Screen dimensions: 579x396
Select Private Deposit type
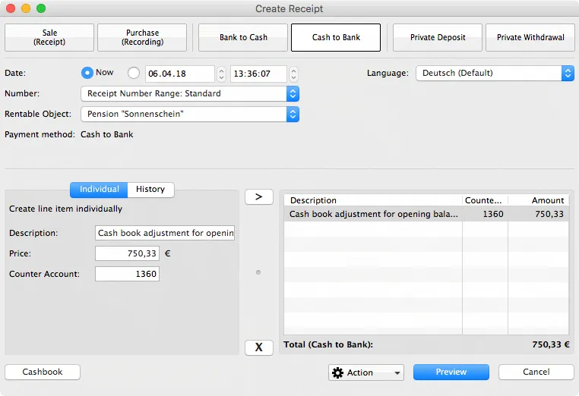click(x=438, y=37)
